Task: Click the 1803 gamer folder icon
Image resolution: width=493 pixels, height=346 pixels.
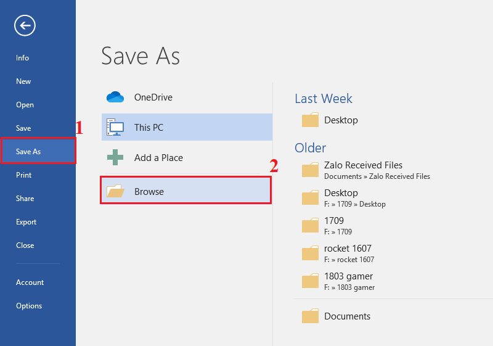Action: (x=311, y=281)
